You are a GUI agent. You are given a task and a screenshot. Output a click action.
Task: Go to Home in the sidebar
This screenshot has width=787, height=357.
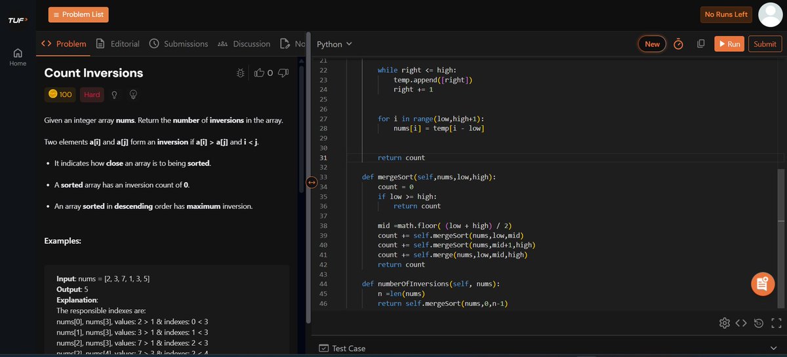click(x=18, y=57)
